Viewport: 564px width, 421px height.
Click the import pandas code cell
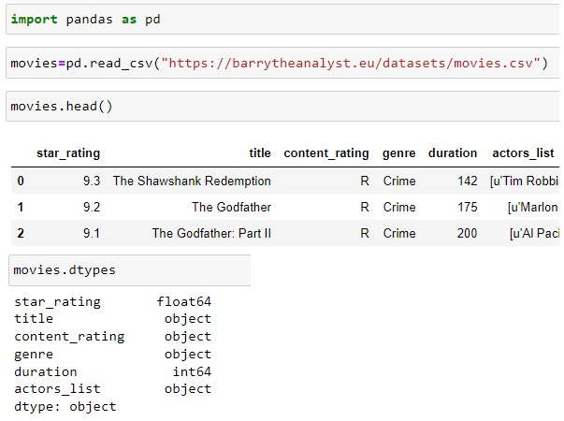click(x=281, y=20)
